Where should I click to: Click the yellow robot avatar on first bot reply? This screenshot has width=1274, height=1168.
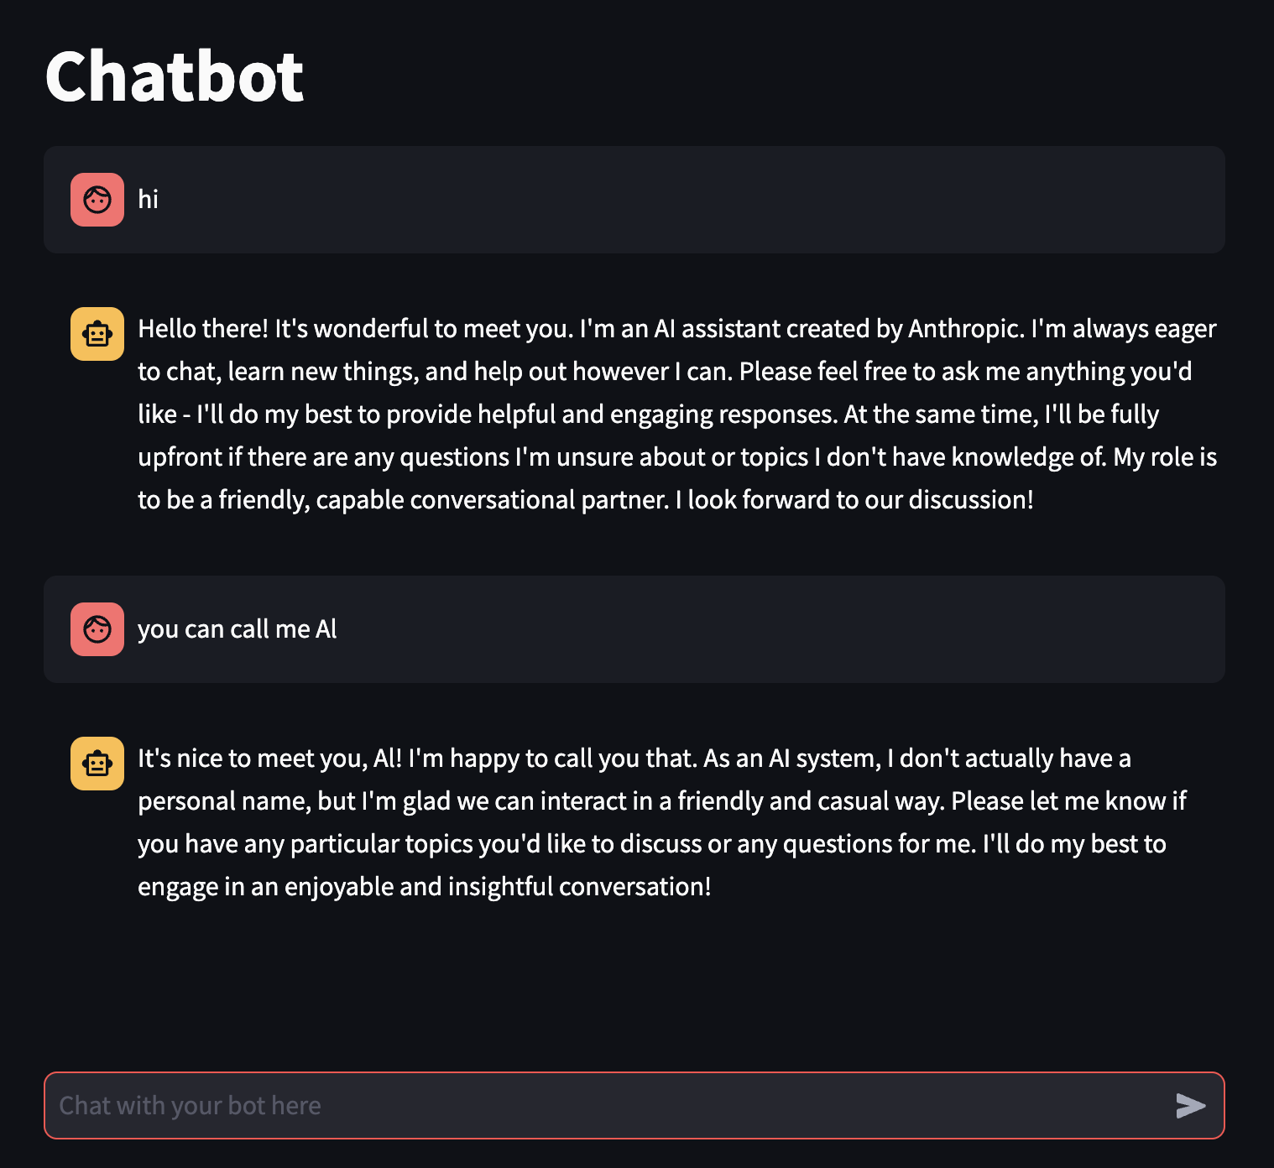point(97,334)
